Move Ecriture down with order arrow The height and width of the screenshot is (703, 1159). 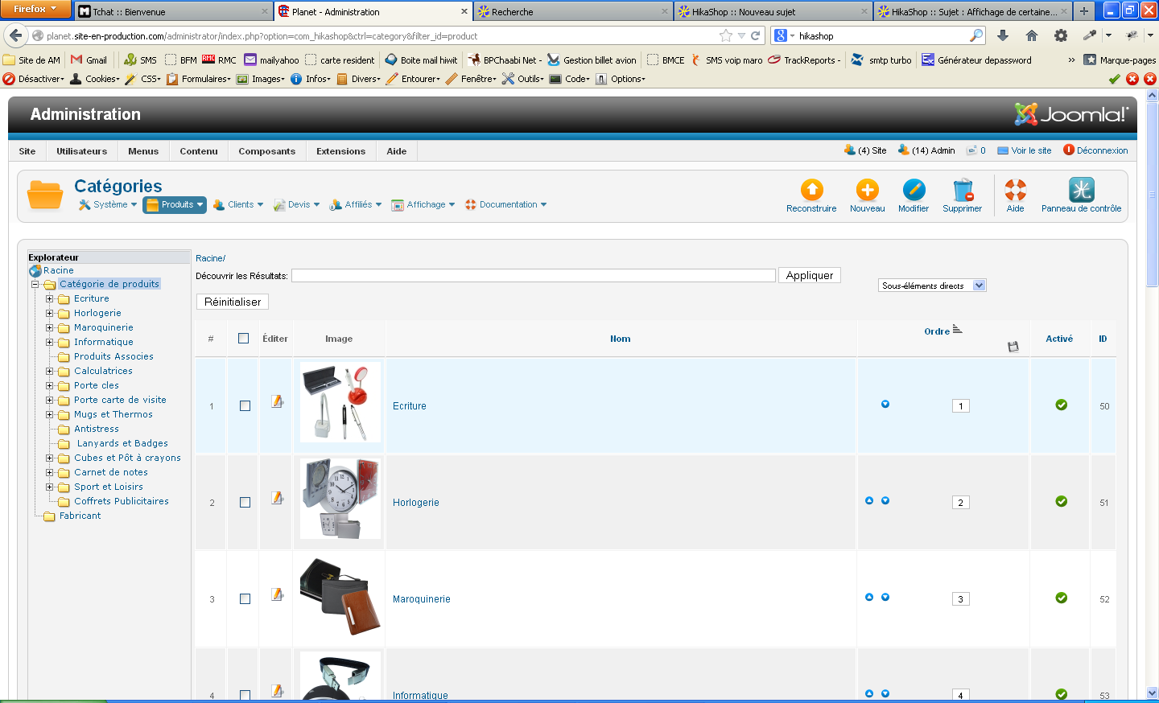tap(885, 404)
